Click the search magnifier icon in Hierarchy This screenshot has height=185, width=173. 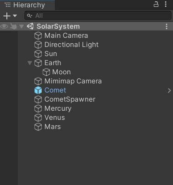point(29,15)
